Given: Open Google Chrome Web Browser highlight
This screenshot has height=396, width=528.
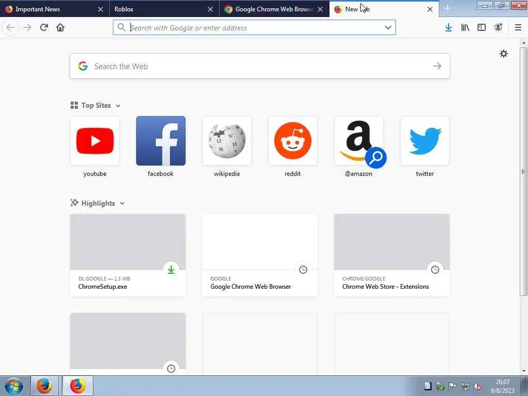Looking at the screenshot, I should point(260,255).
